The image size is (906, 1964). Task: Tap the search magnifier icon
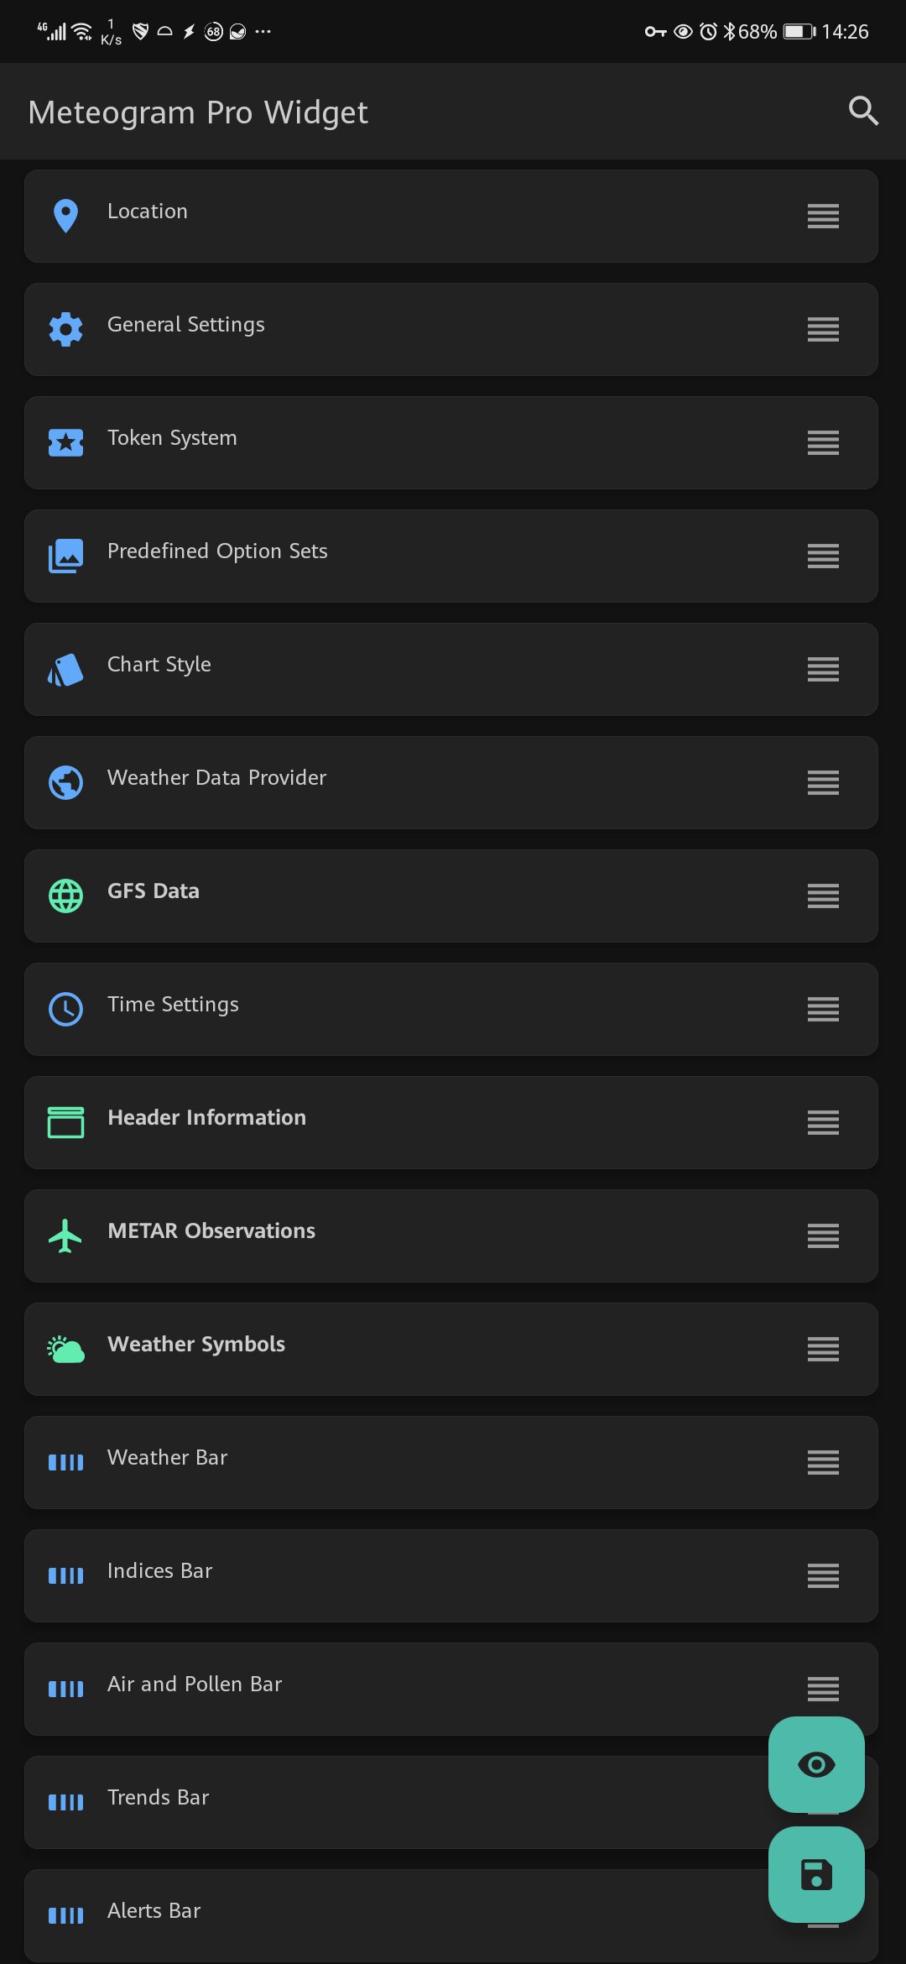(862, 111)
